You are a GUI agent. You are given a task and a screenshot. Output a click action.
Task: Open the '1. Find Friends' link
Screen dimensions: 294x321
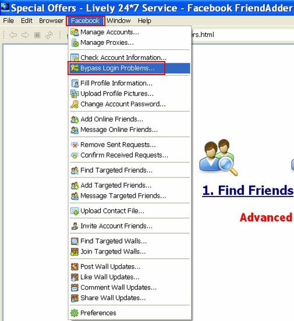pos(248,190)
